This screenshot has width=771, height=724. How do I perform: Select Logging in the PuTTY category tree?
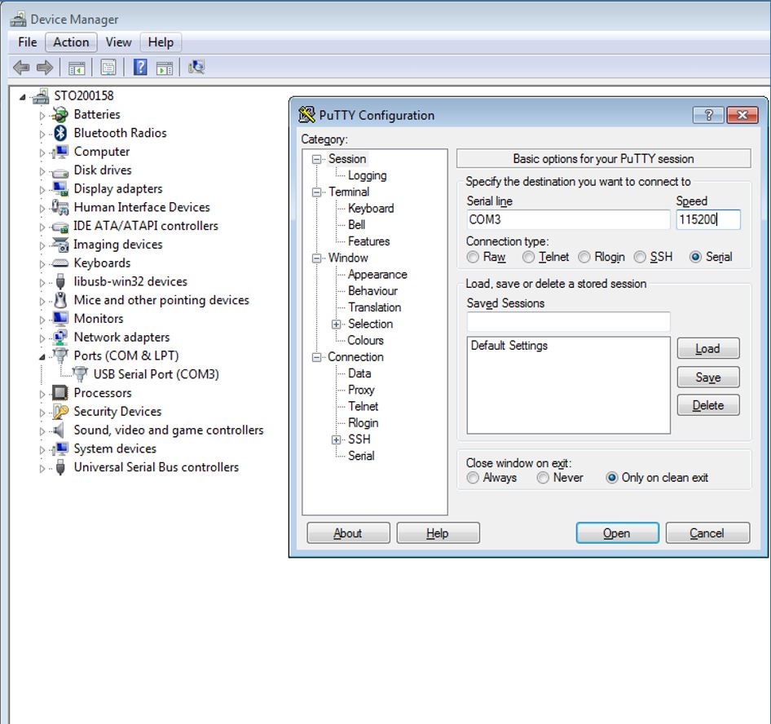tap(368, 175)
